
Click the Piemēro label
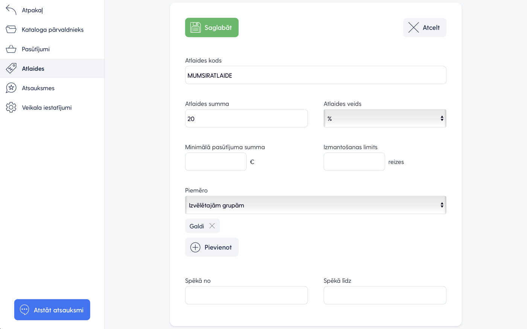(196, 190)
